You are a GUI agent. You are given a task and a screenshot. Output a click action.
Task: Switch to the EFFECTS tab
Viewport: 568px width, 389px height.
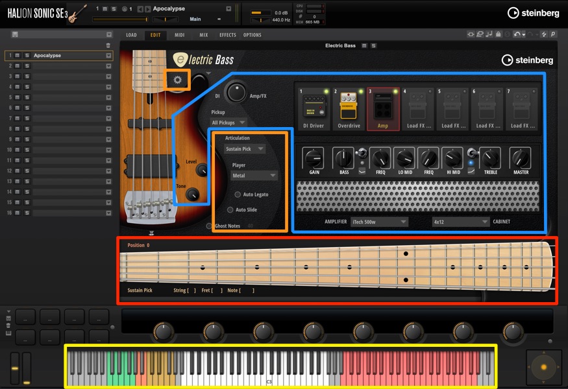[227, 35]
